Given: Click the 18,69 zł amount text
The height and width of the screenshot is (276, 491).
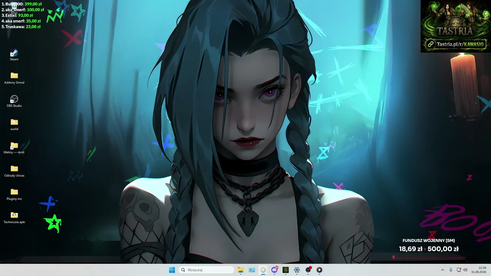Looking at the screenshot, I should pos(410,249).
